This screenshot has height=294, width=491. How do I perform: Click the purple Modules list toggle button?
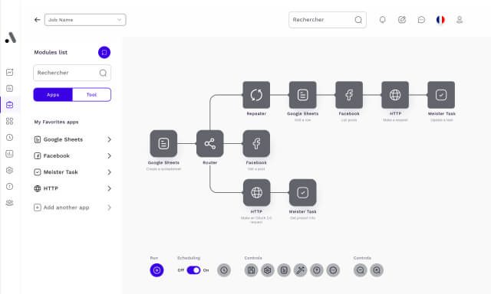104,52
